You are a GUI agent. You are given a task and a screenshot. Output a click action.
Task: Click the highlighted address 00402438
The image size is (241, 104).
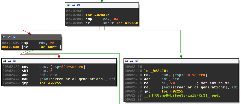(11, 47)
